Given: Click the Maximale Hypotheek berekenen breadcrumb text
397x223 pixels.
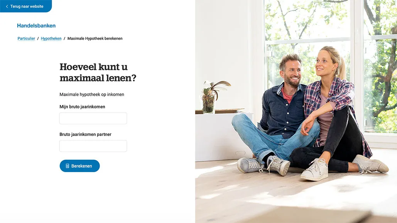Looking at the screenshot, I should [95, 39].
